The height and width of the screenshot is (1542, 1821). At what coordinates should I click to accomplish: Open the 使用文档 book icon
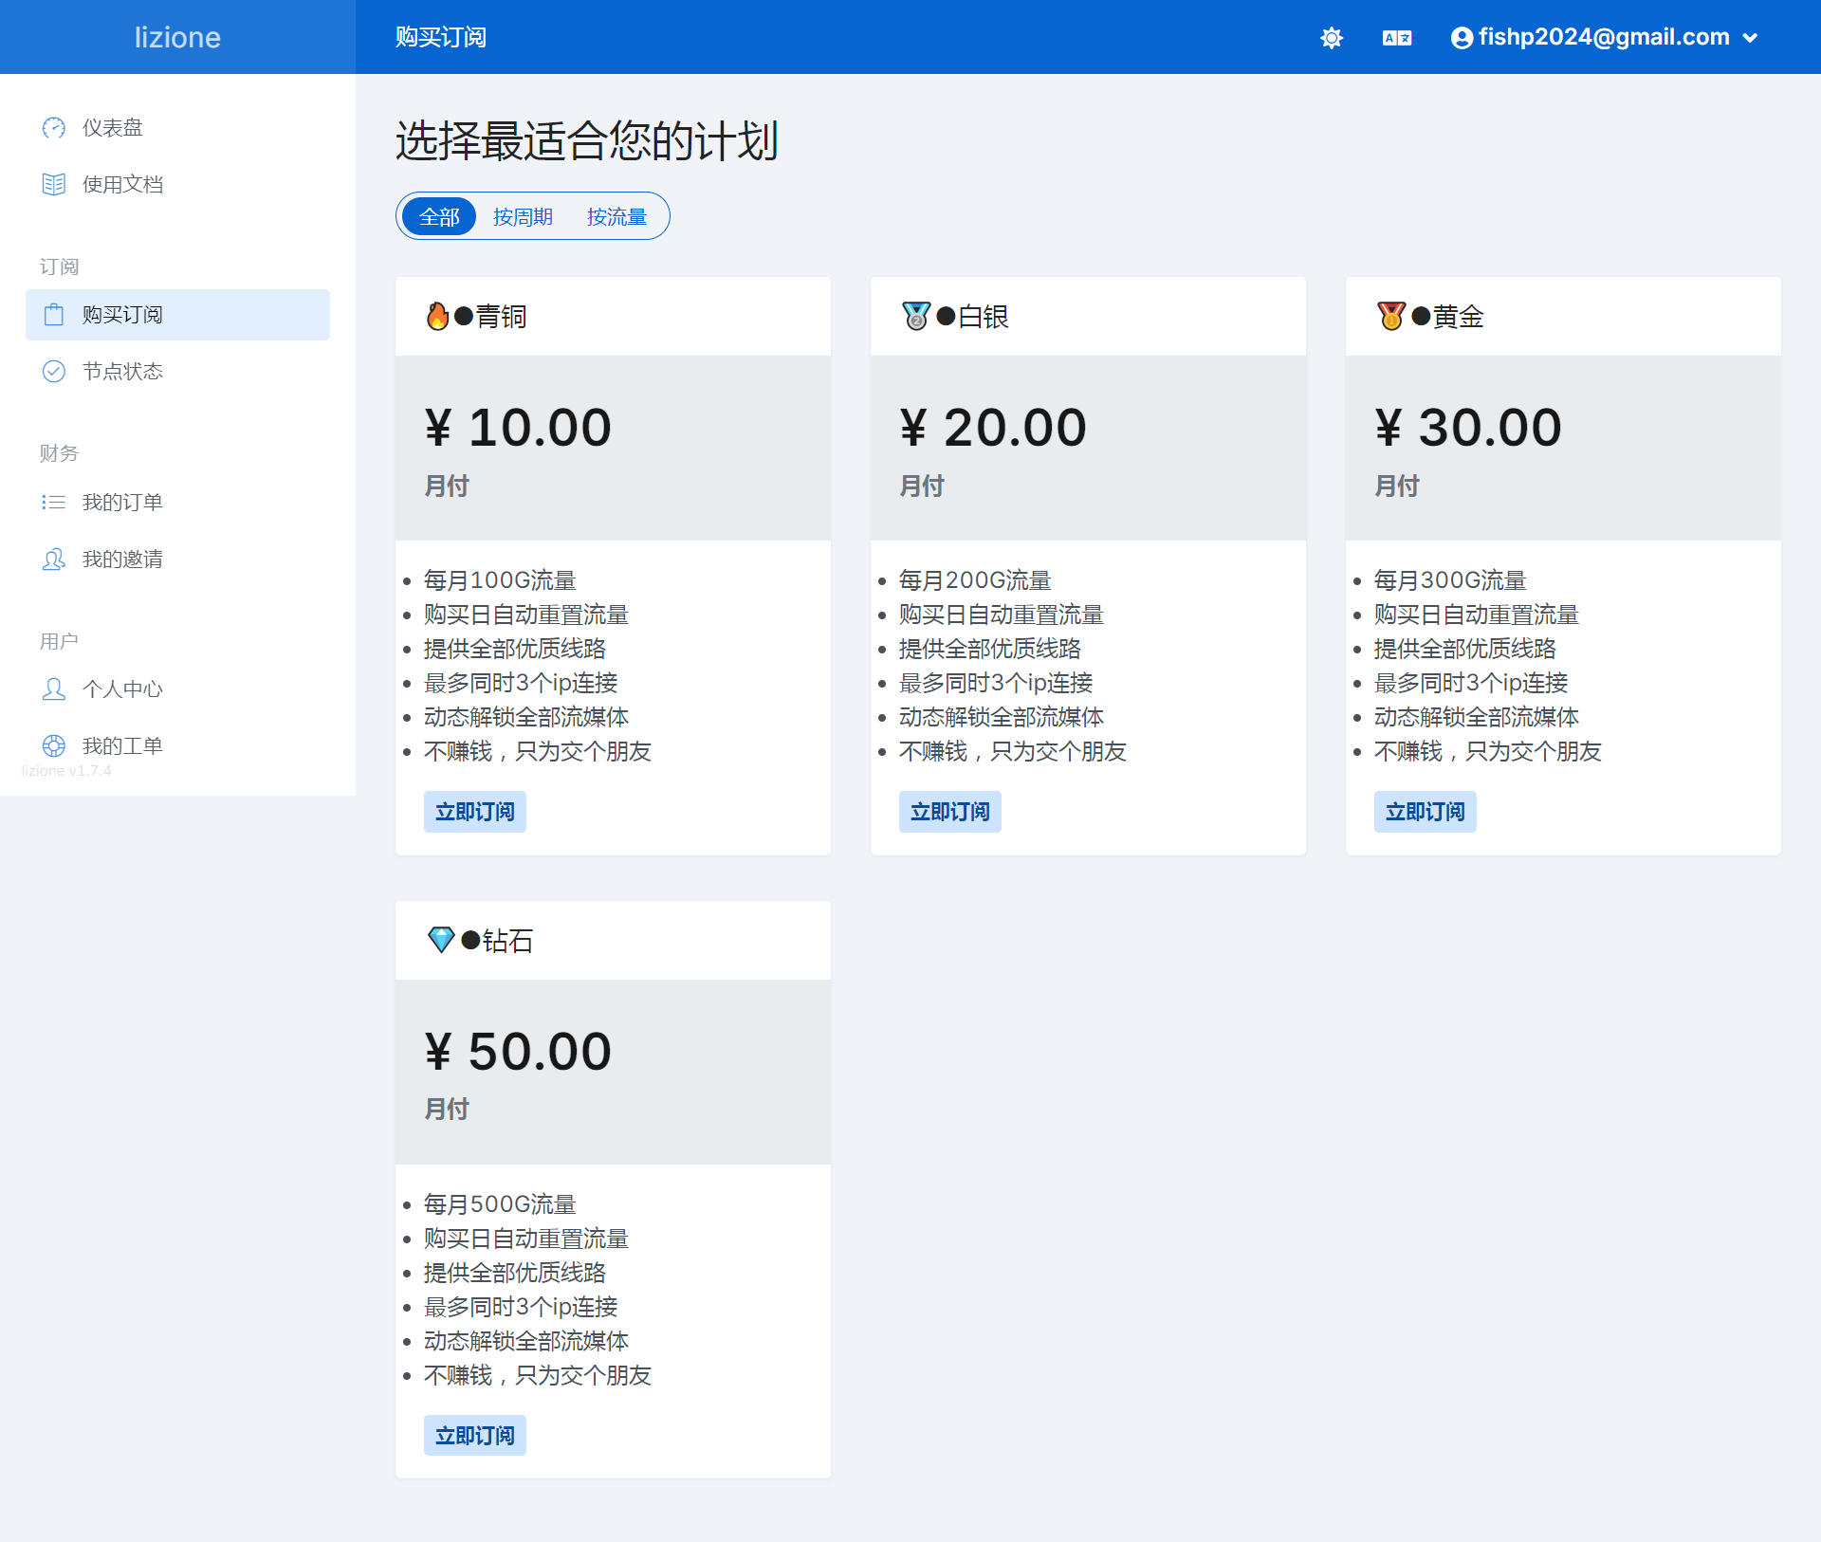(x=54, y=184)
